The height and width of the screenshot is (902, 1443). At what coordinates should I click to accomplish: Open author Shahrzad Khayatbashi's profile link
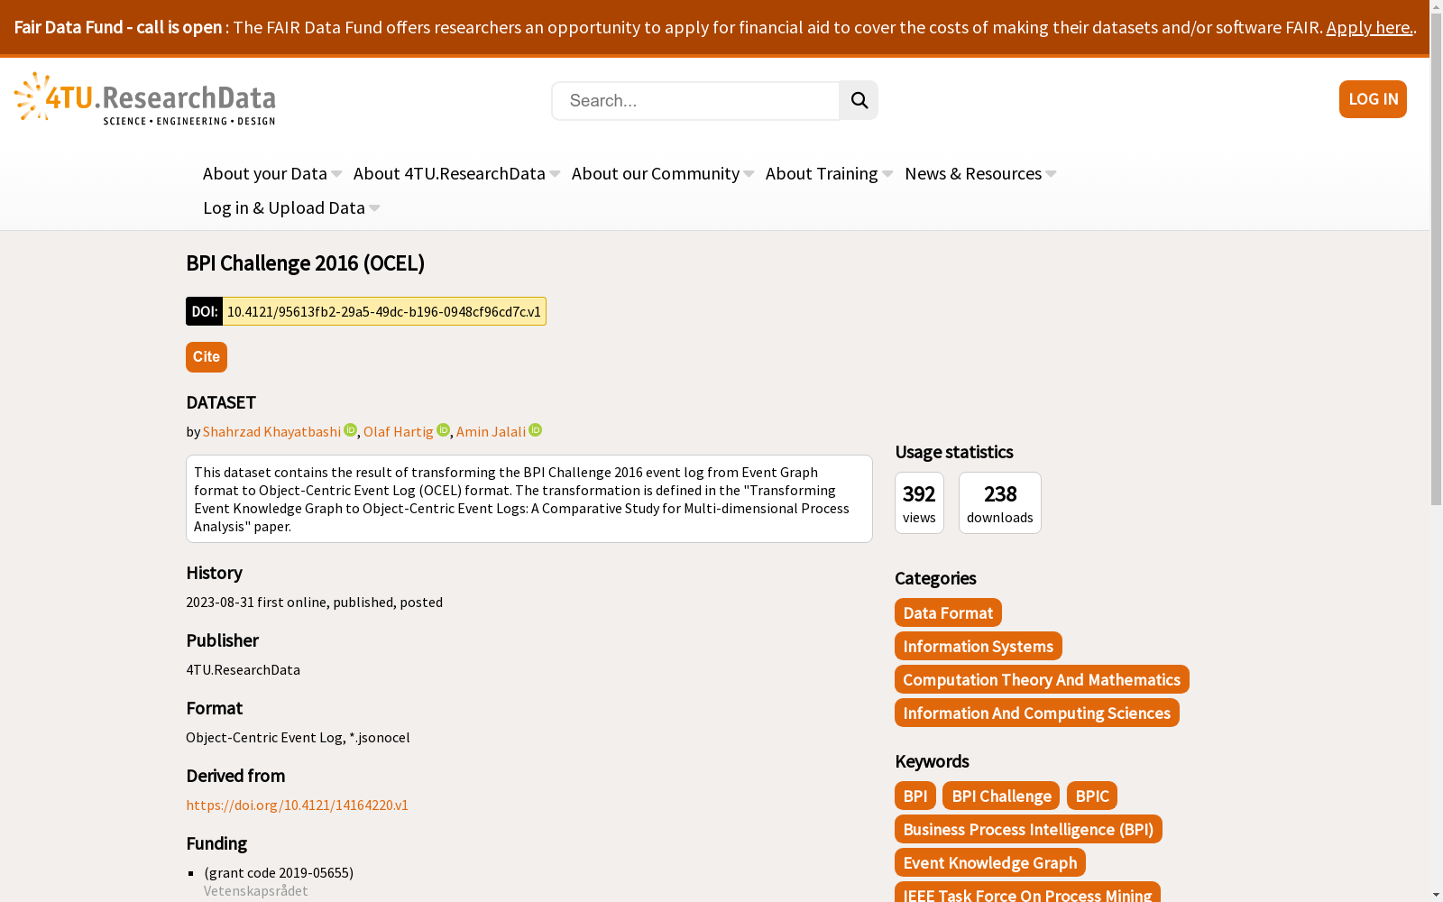272,431
